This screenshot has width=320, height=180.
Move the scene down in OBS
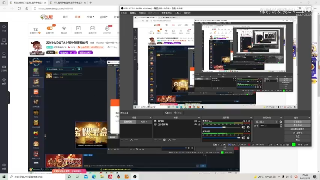pyautogui.click(x=136, y=140)
